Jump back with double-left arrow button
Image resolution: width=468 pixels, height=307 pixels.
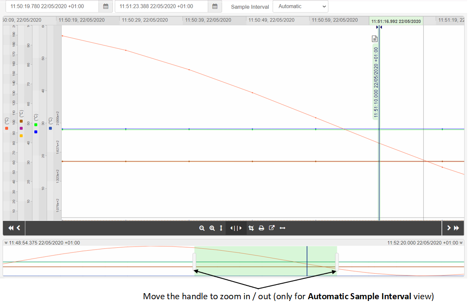[11, 228]
